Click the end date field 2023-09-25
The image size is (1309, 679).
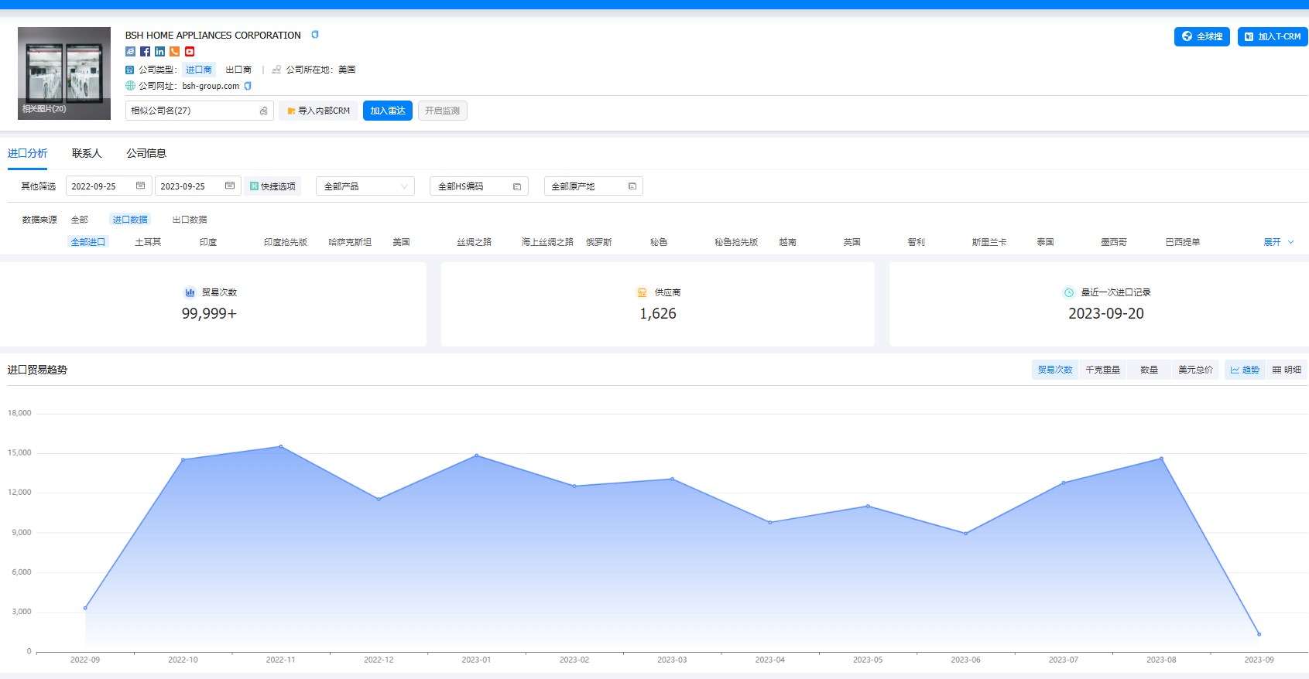(x=197, y=186)
